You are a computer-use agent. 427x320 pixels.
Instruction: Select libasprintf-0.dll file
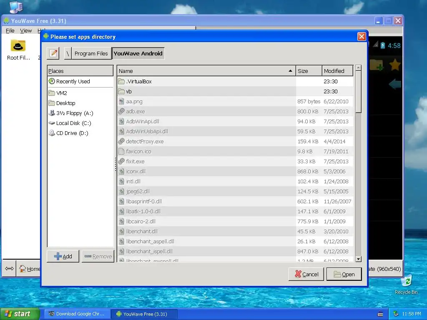point(236,201)
